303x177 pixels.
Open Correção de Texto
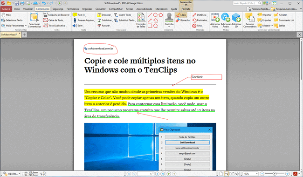click(x=141, y=20)
